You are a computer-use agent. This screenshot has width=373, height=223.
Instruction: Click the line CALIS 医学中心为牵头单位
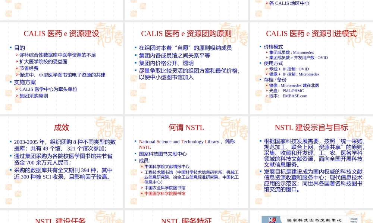coord(48,89)
